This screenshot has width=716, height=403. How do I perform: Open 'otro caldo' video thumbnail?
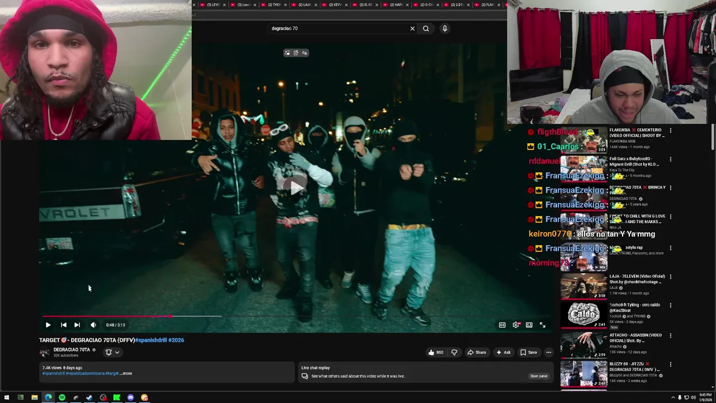pyautogui.click(x=583, y=315)
